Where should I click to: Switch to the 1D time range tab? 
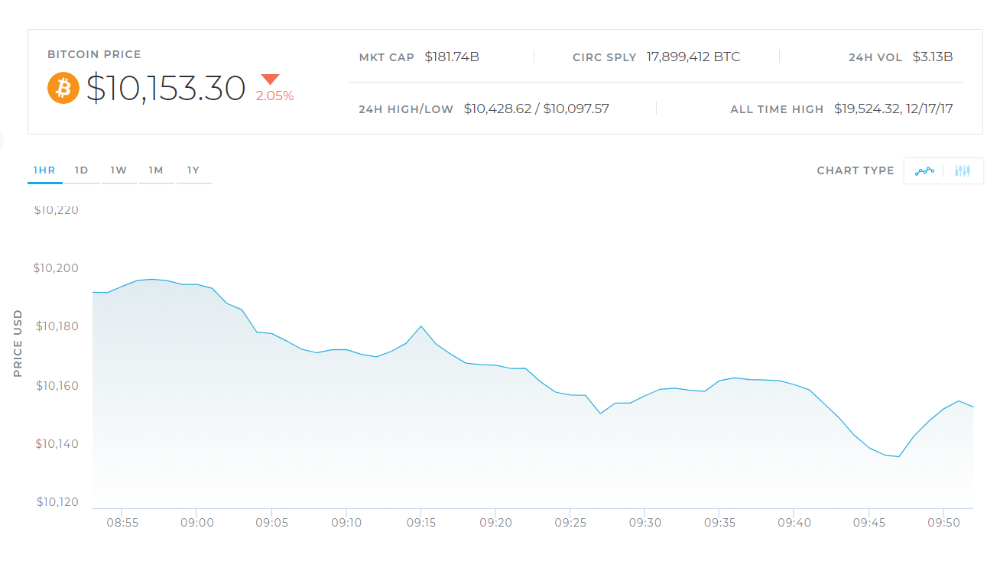pos(82,170)
